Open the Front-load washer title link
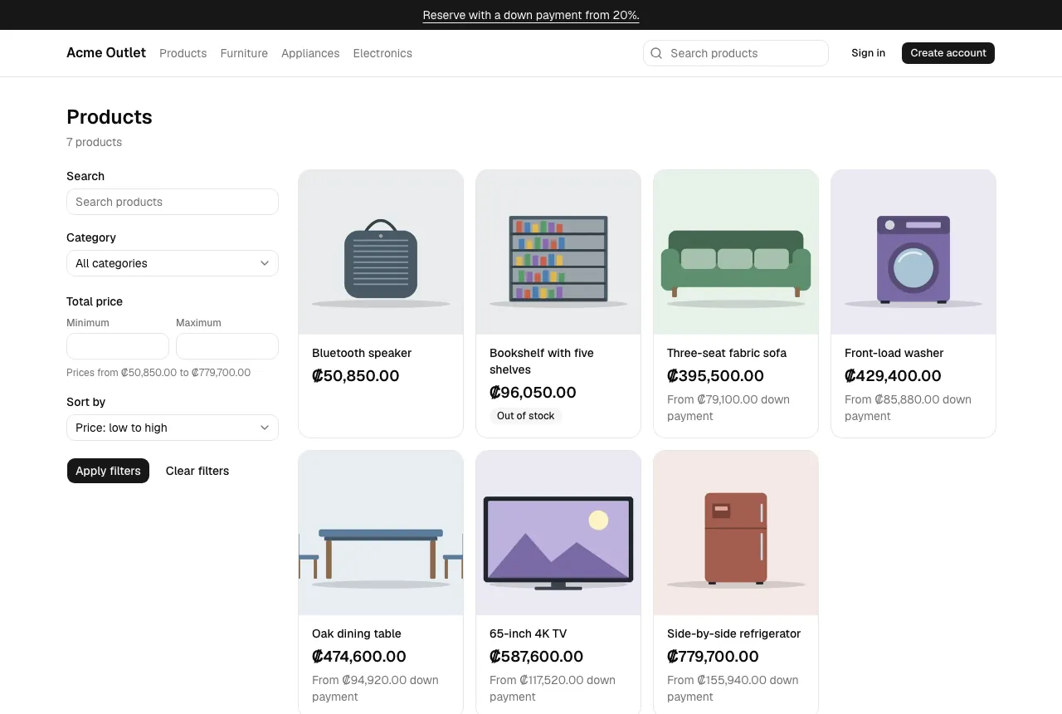Image resolution: width=1062 pixels, height=714 pixels. 894,353
